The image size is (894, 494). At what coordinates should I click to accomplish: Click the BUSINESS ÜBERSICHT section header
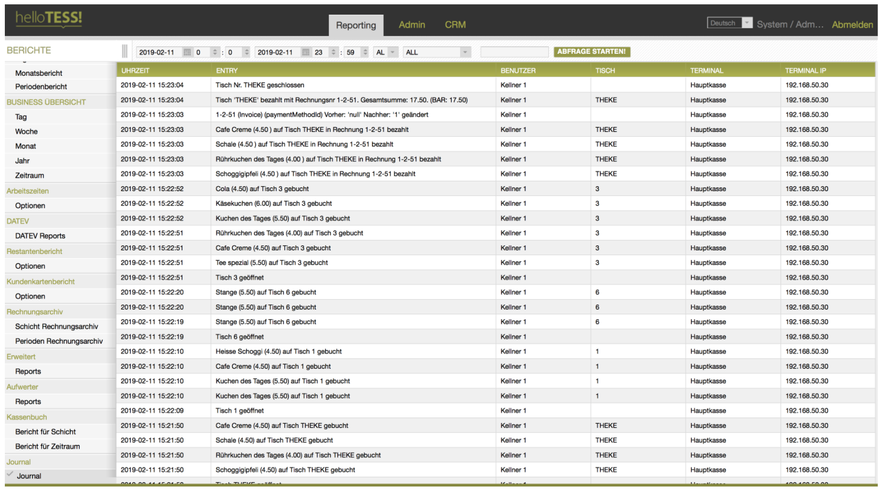(46, 102)
